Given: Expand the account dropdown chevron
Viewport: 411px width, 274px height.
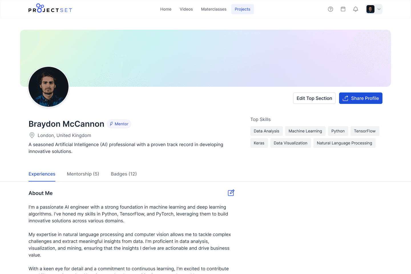Looking at the screenshot, I should pos(379,9).
